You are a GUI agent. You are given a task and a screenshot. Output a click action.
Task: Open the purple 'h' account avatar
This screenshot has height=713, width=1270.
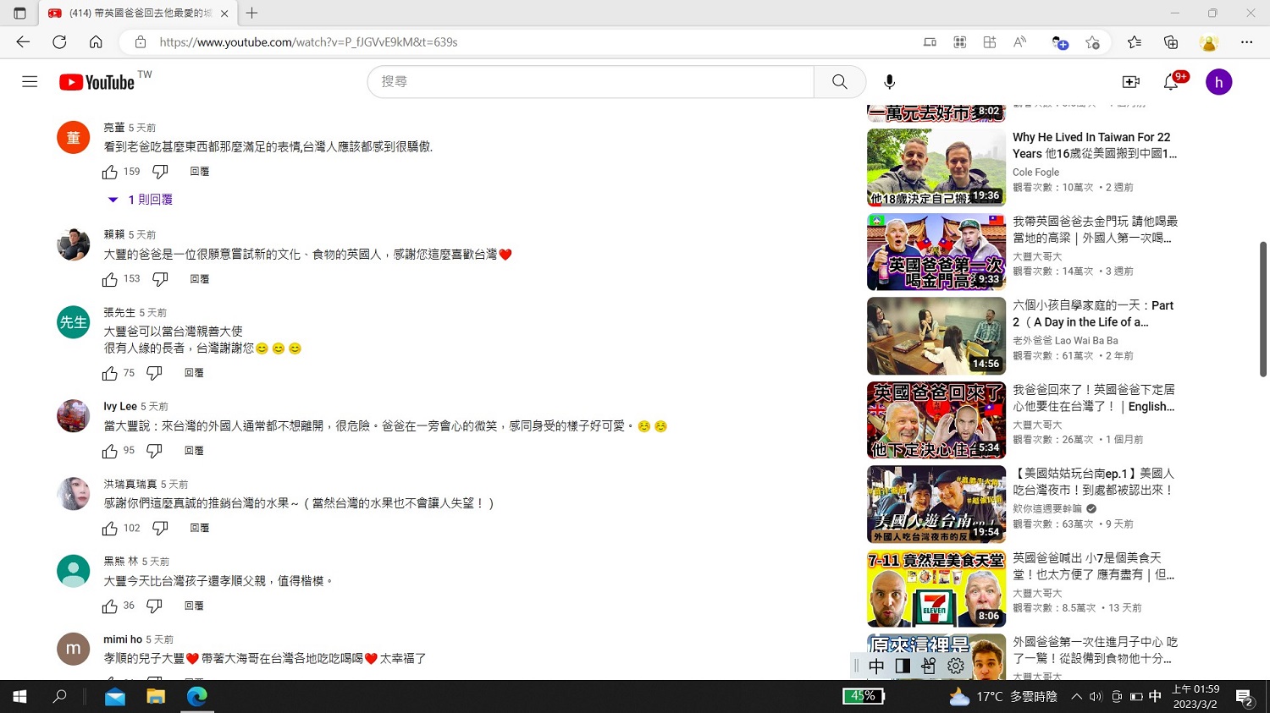pos(1218,82)
